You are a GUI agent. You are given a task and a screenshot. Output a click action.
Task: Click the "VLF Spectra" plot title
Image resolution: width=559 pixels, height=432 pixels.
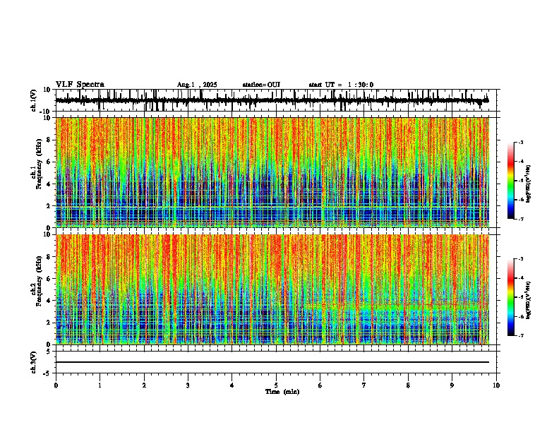point(80,85)
